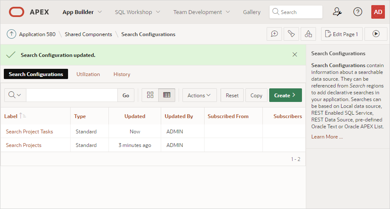Dismiss the success message with X
The height and width of the screenshot is (209, 390).
[295, 55]
